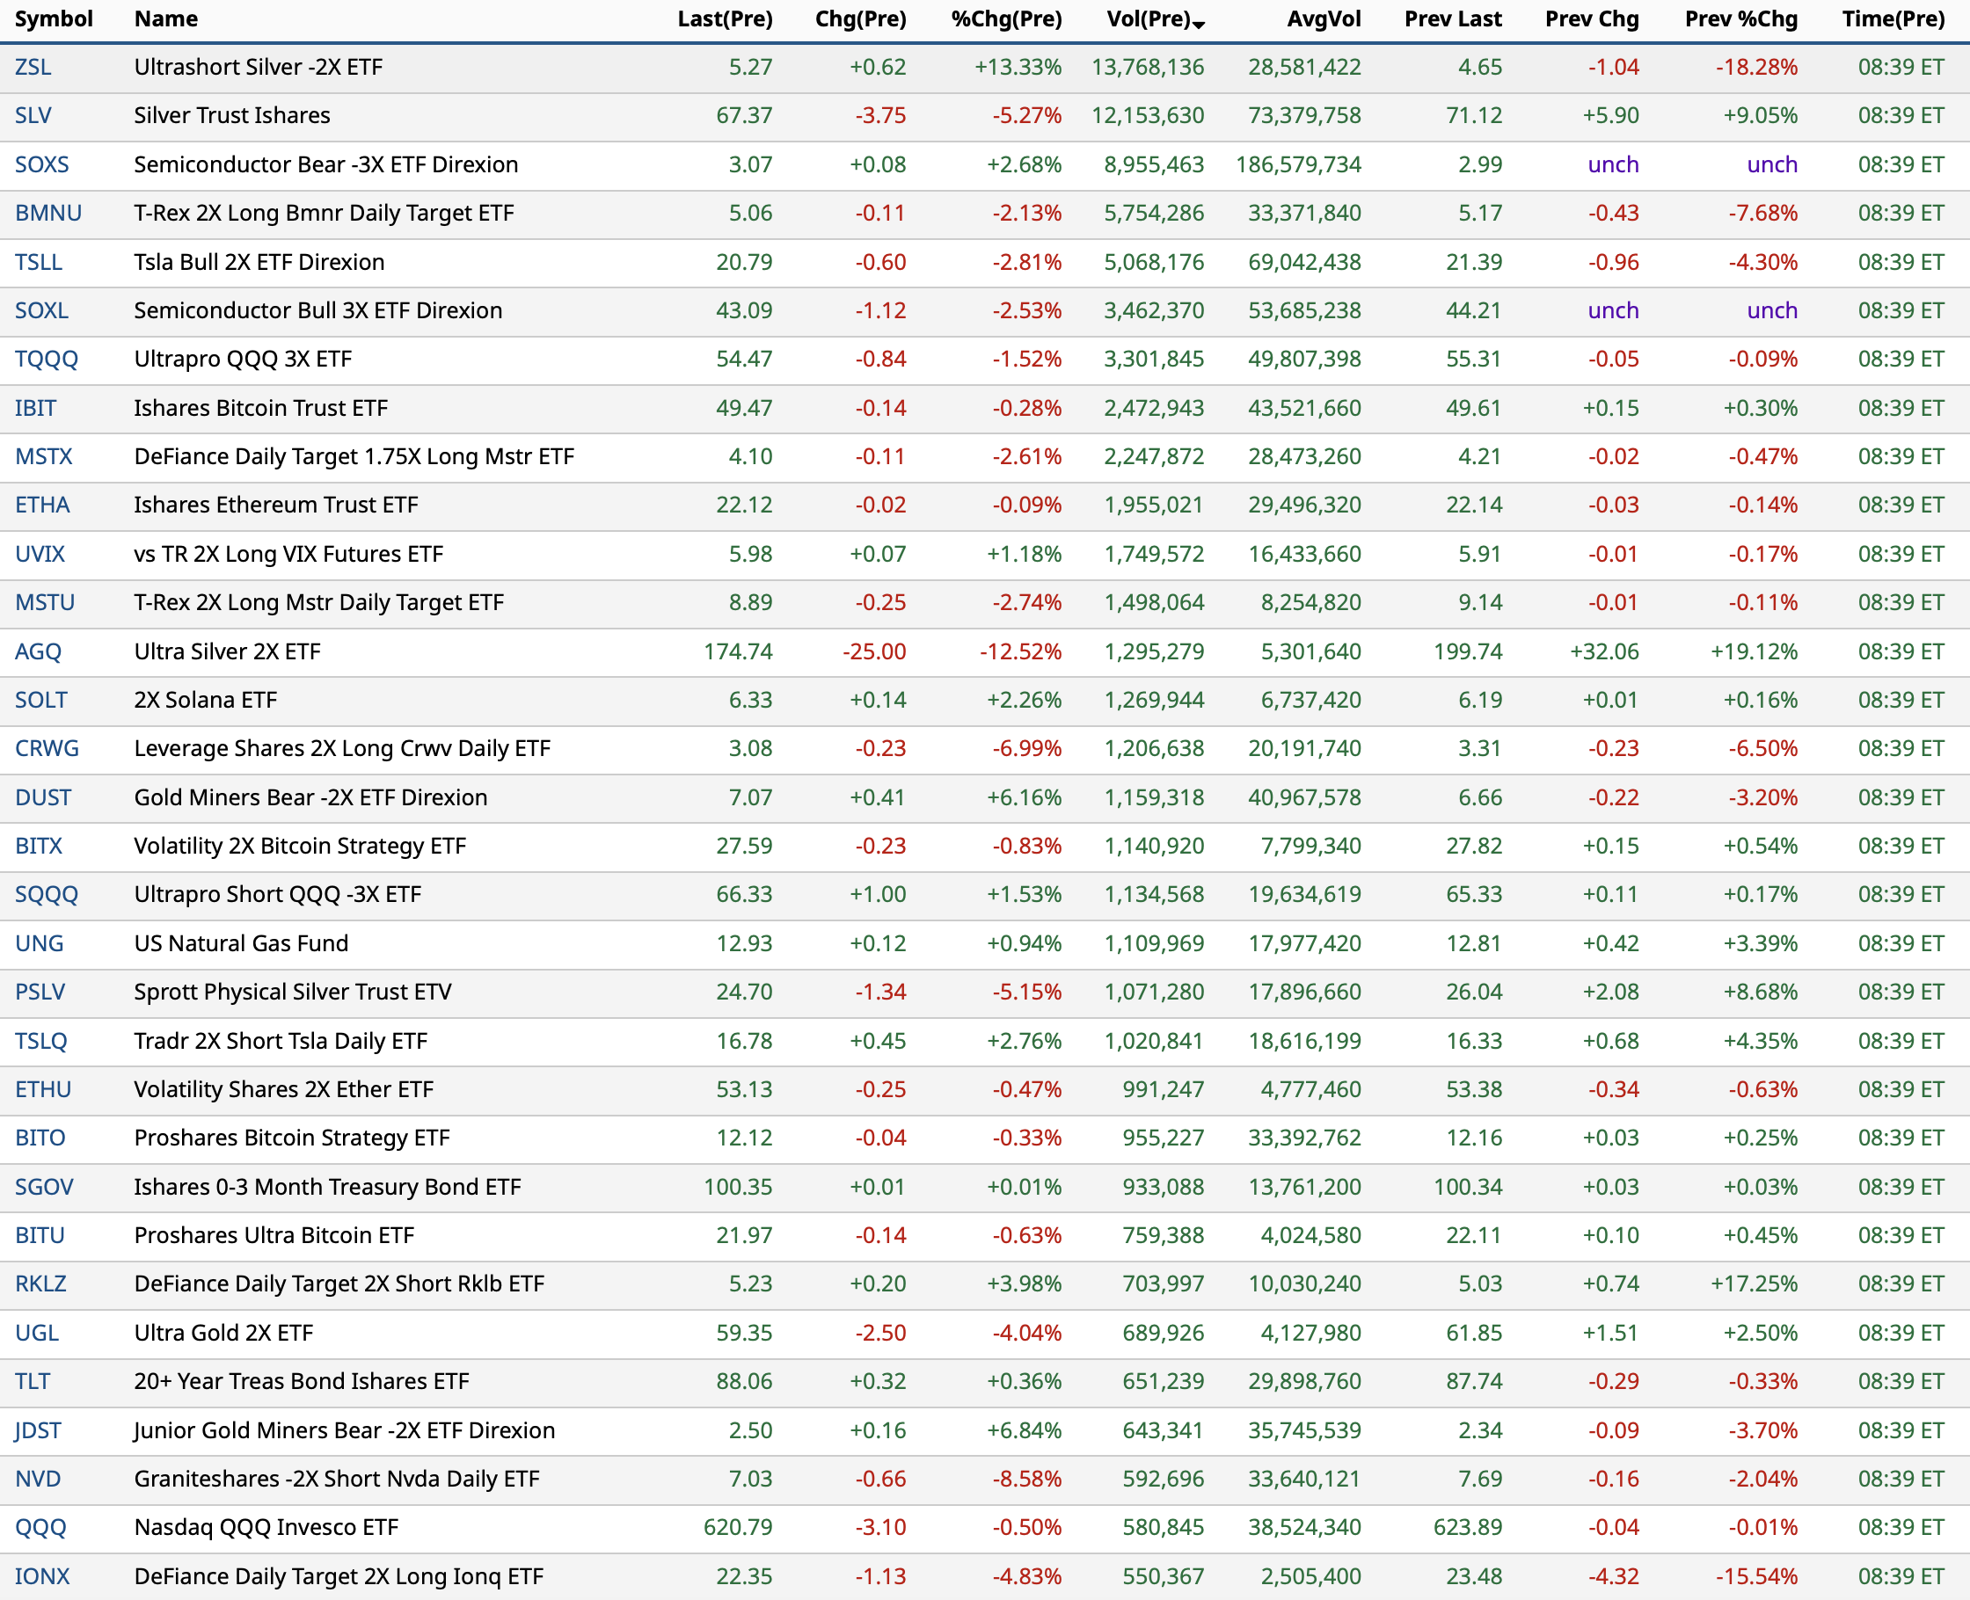
Task: Select the Ultra Gold 2X ETF row
Action: pyautogui.click(x=223, y=1333)
